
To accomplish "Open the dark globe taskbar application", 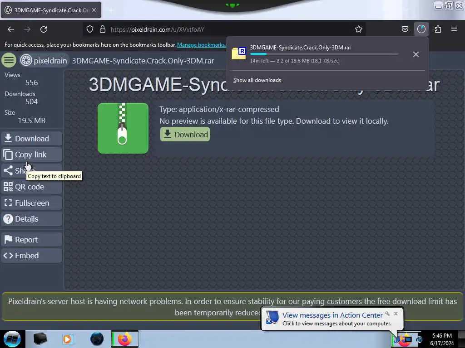I will [x=97, y=339].
